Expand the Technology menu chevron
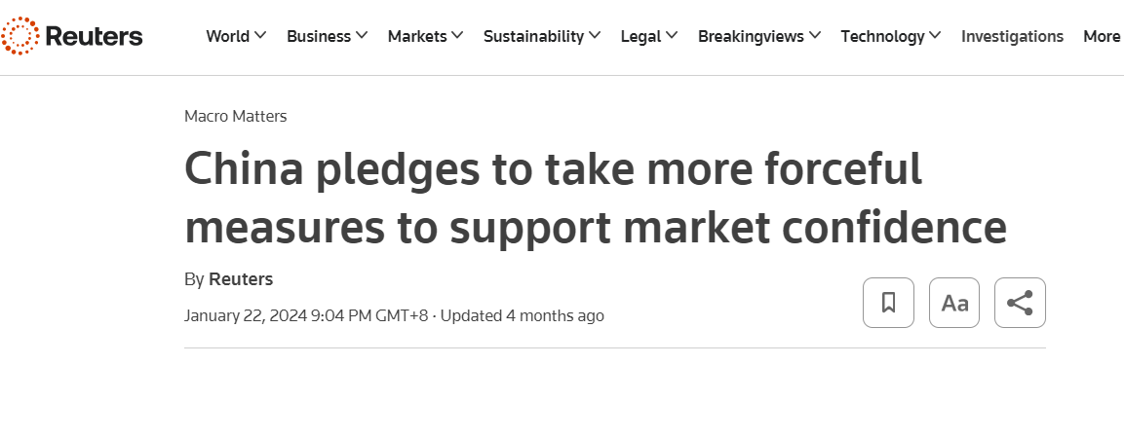This screenshot has height=438, width=1124. pos(935,36)
